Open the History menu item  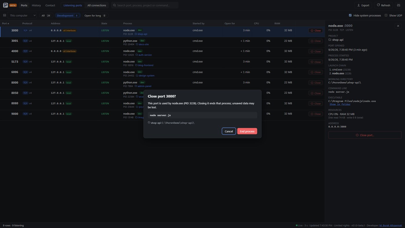coord(36,5)
